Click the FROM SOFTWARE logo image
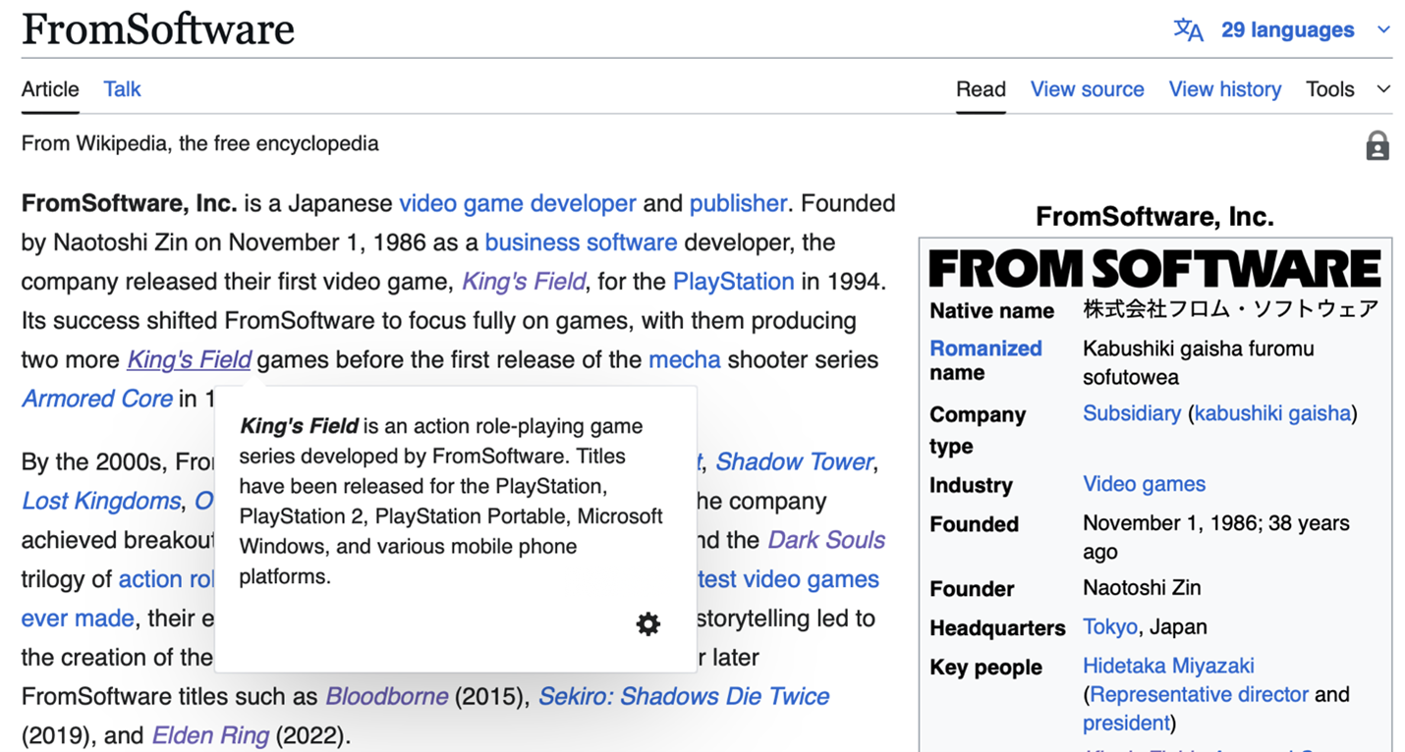Image resolution: width=1405 pixels, height=752 pixels. coord(1154,269)
